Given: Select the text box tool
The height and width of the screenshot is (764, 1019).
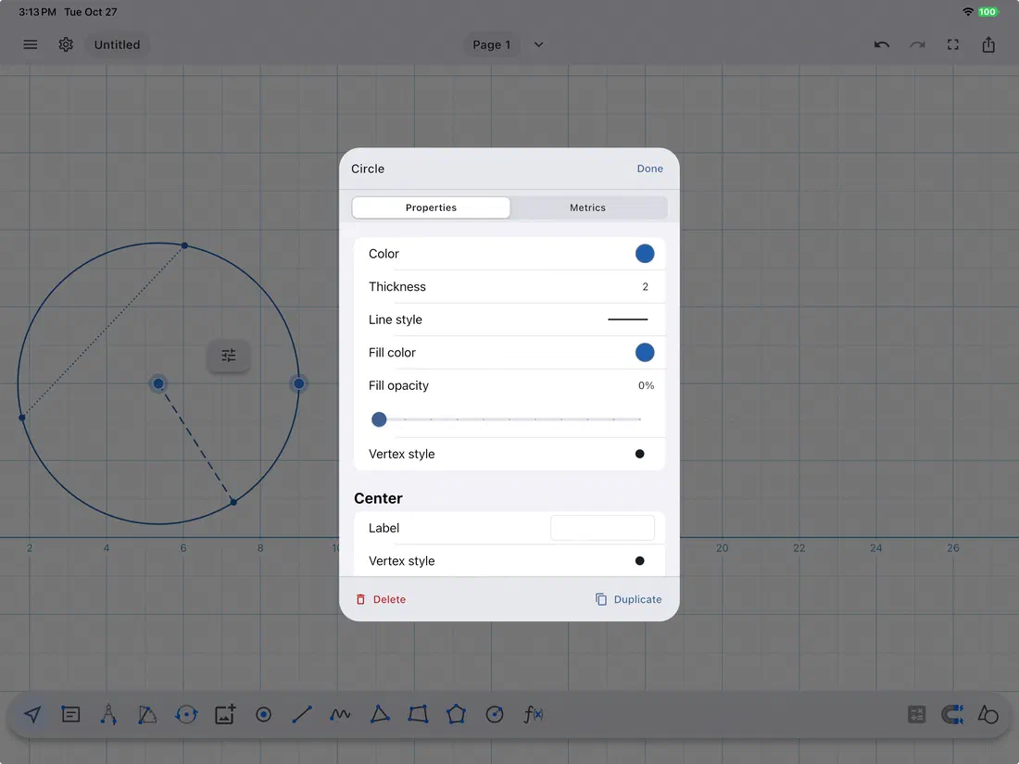Looking at the screenshot, I should pos(70,715).
